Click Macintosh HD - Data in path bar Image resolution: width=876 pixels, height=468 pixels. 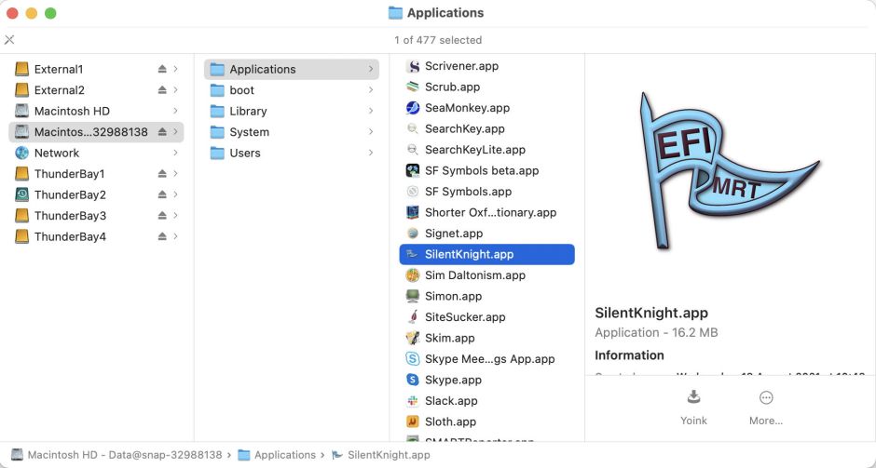[124, 455]
